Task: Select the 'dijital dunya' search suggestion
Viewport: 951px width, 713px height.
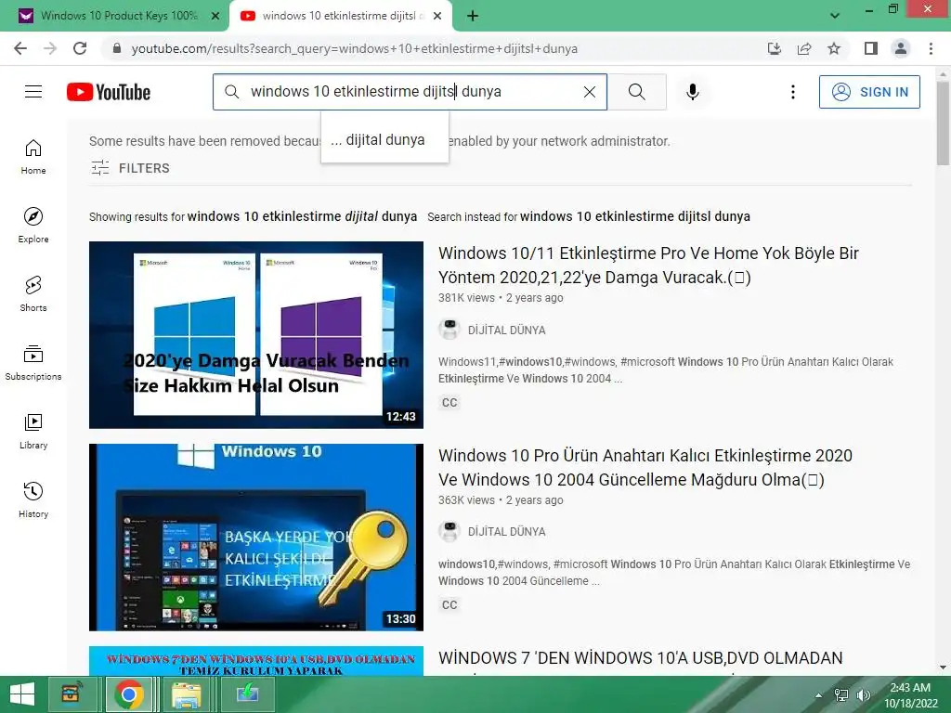Action: pos(384,140)
